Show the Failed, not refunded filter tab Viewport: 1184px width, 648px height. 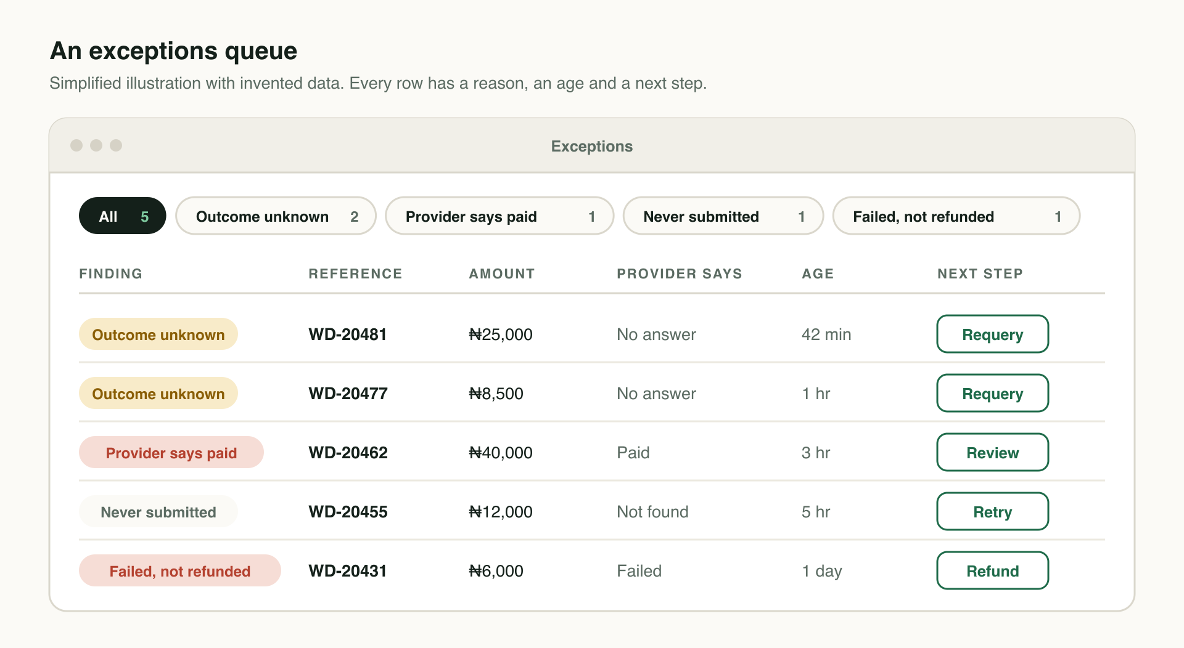point(956,216)
